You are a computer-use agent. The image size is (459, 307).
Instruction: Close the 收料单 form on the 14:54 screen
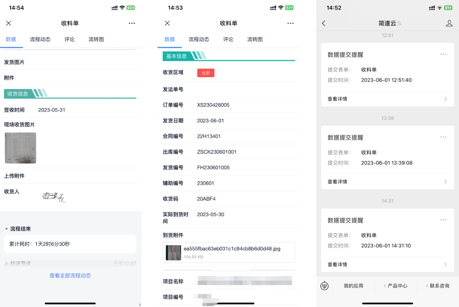9,24
